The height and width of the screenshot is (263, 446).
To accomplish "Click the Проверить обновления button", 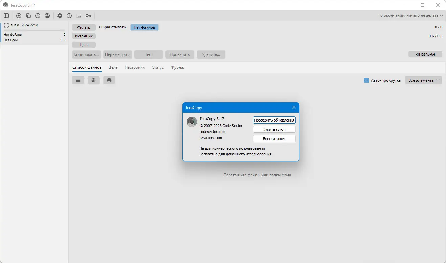I will tap(274, 120).
